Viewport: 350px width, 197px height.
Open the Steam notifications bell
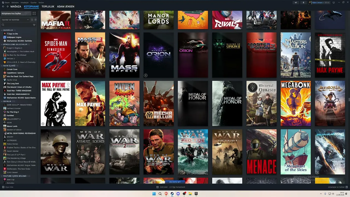pyautogui.click(x=303, y=2)
